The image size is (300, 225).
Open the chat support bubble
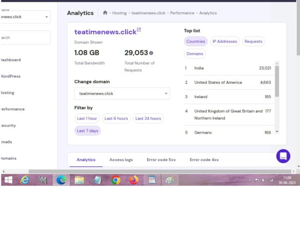coord(283,156)
